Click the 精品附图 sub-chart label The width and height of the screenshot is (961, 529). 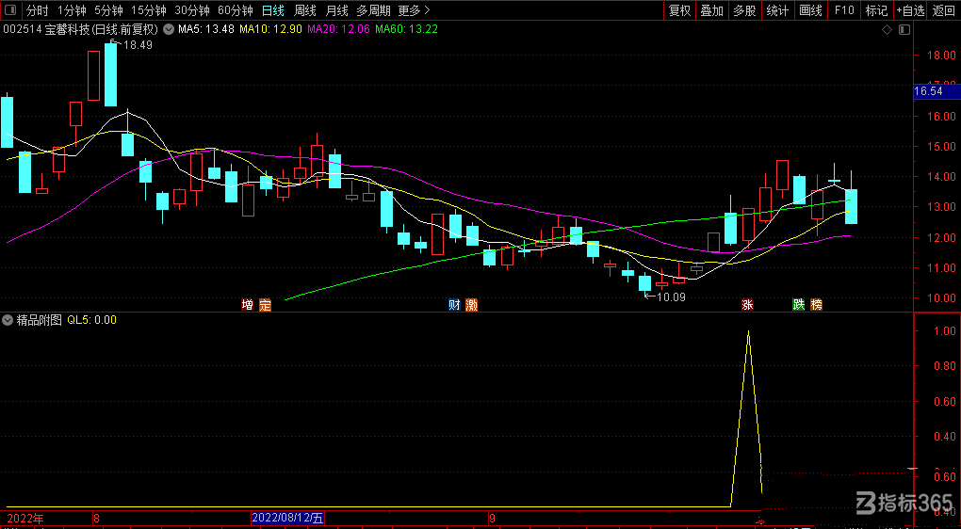point(40,320)
